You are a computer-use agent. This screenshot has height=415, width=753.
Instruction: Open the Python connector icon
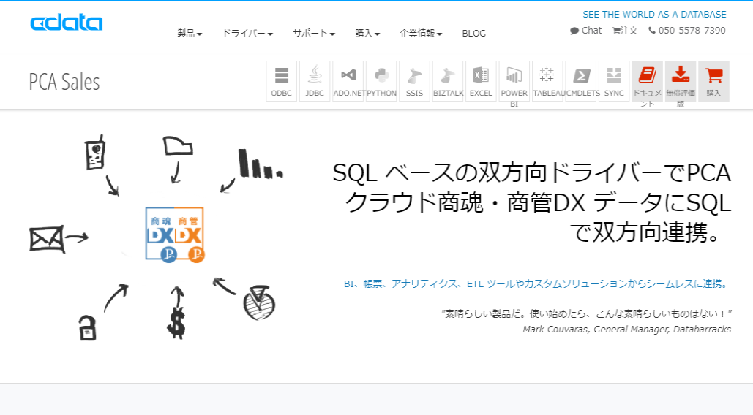381,81
